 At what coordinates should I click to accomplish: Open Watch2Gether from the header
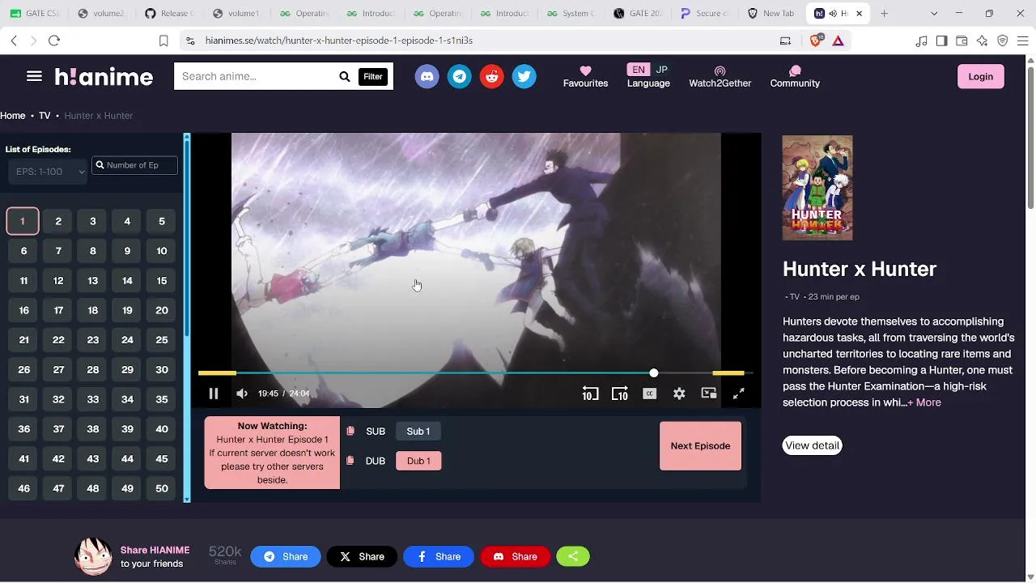pyautogui.click(x=720, y=77)
